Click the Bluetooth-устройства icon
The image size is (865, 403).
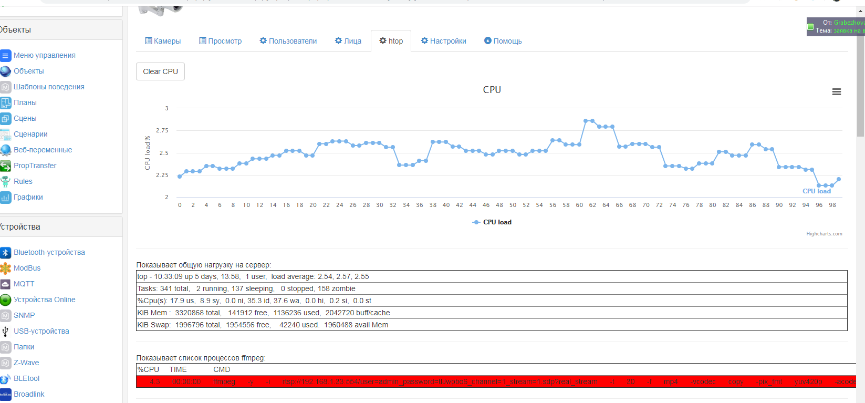5,252
